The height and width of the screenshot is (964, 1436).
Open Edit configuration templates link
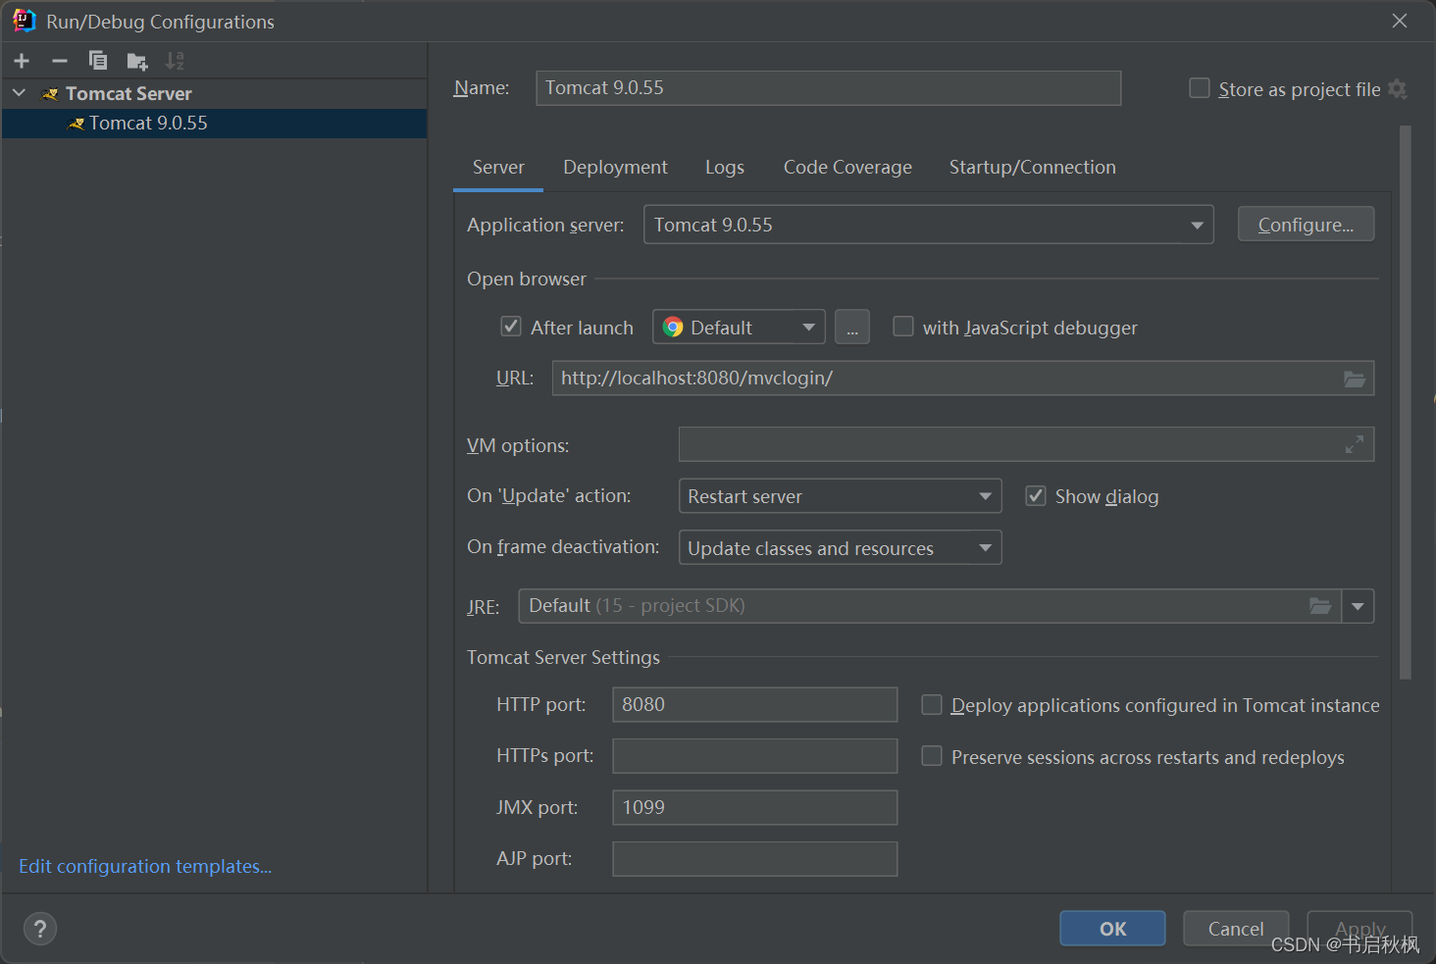(145, 867)
